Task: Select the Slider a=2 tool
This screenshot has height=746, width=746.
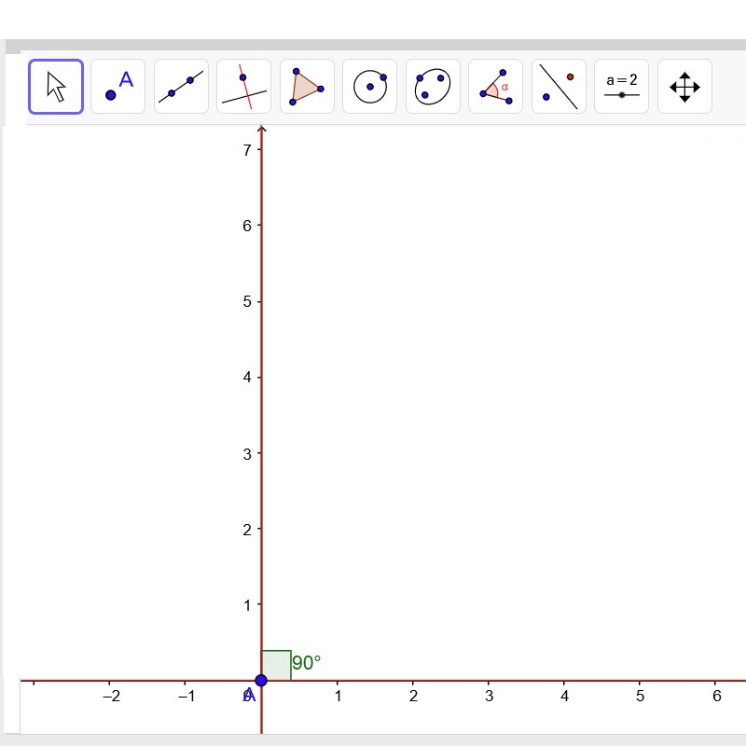Action: (621, 87)
